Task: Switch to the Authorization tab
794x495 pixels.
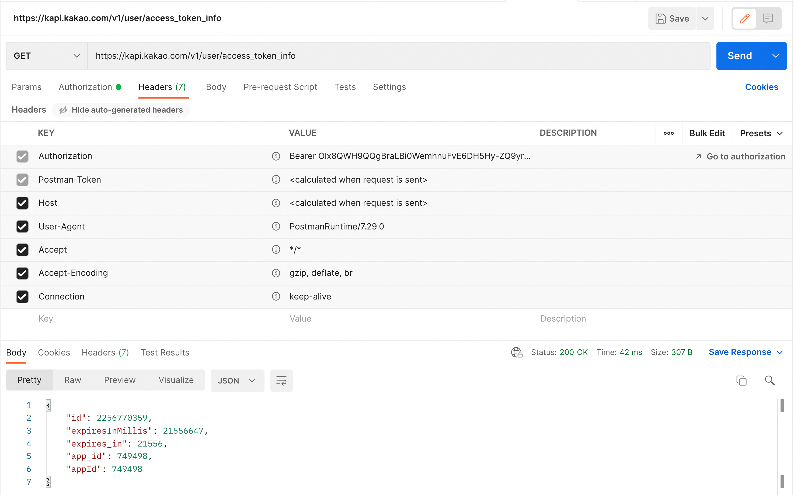Action: (x=90, y=87)
